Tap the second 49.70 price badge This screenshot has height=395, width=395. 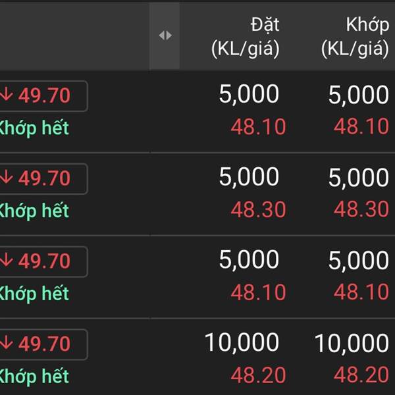coord(44,178)
